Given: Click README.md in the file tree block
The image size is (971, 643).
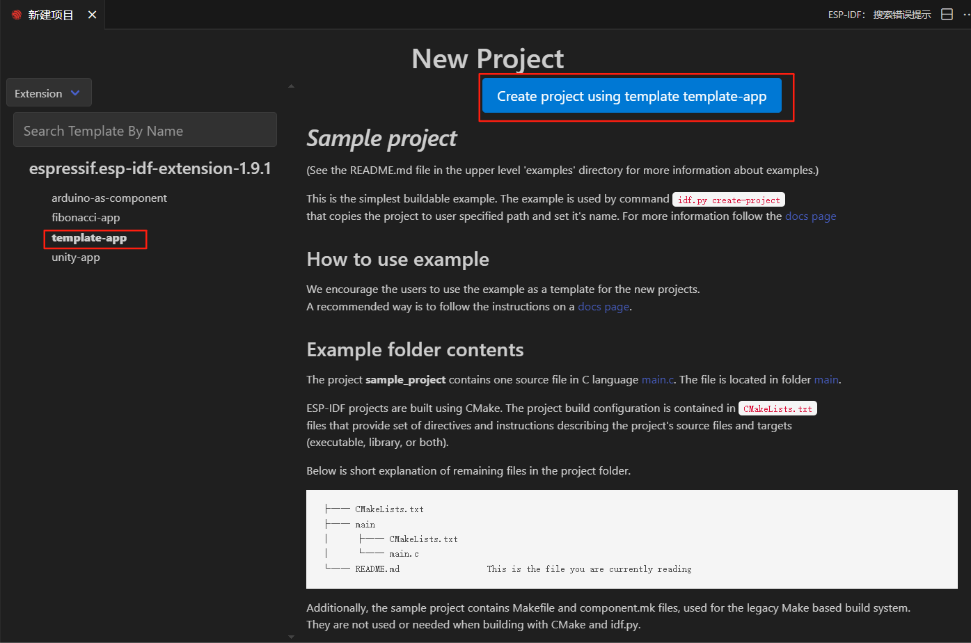Looking at the screenshot, I should coord(377,569).
